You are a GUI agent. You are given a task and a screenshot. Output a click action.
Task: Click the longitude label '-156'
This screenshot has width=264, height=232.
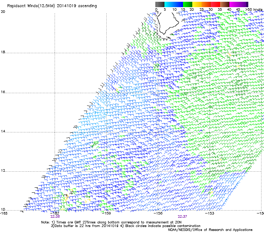(158, 213)
